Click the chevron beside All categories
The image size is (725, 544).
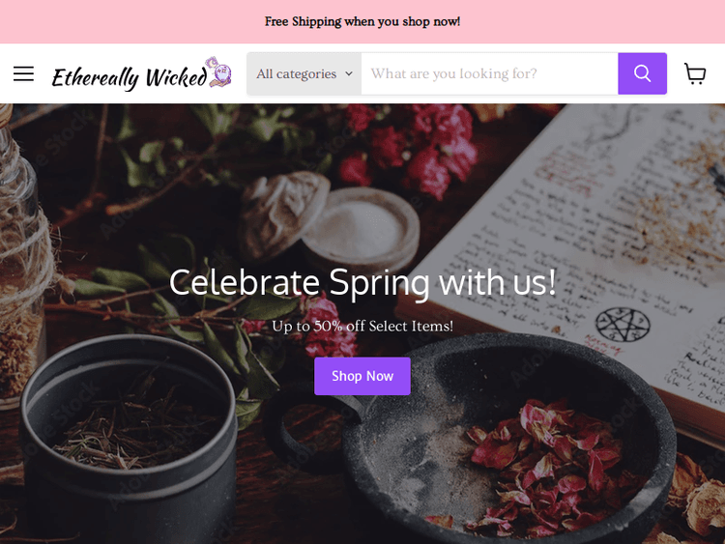coord(349,73)
